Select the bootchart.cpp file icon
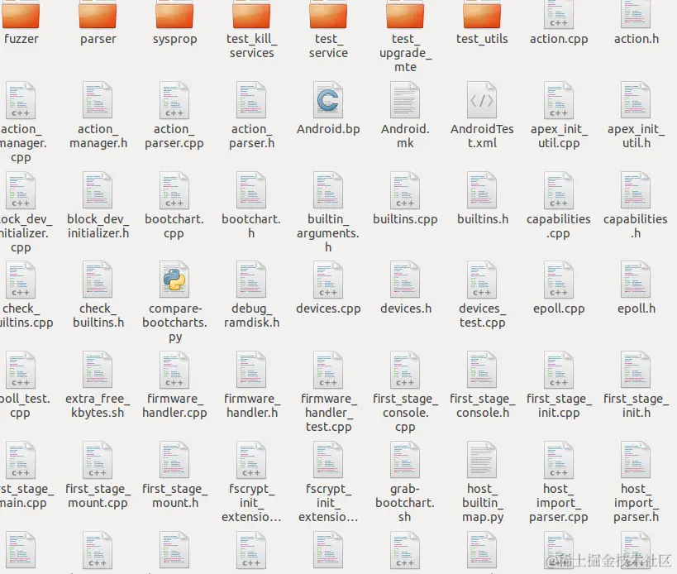 tap(174, 190)
